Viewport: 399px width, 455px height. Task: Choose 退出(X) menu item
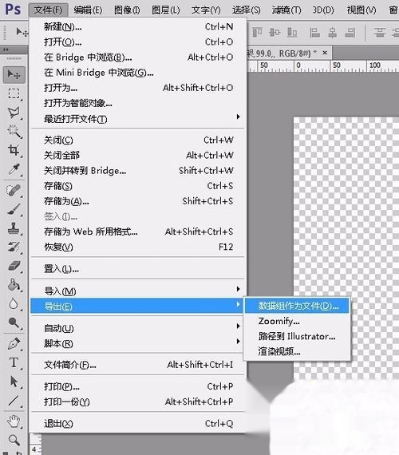tap(138, 424)
